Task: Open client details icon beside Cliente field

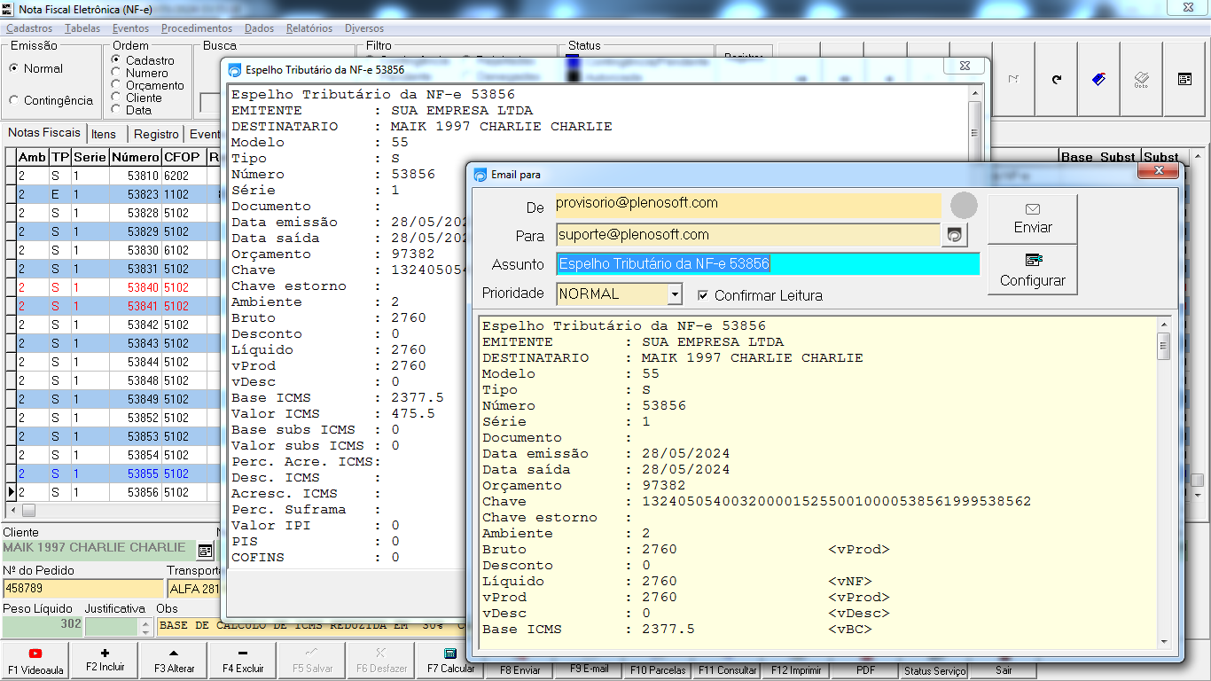Action: point(205,551)
